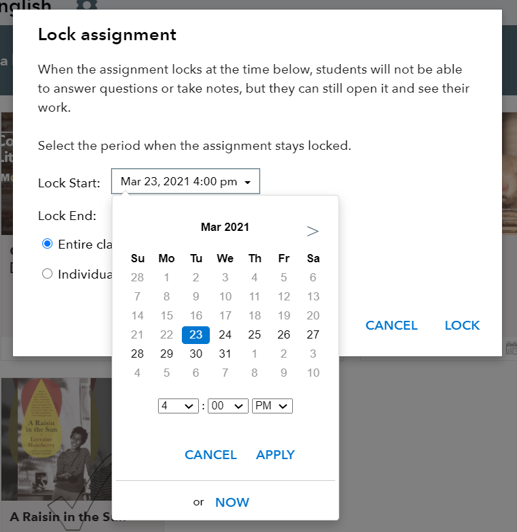Click CANCEL in the date picker
The image size is (517, 532).
click(x=210, y=454)
